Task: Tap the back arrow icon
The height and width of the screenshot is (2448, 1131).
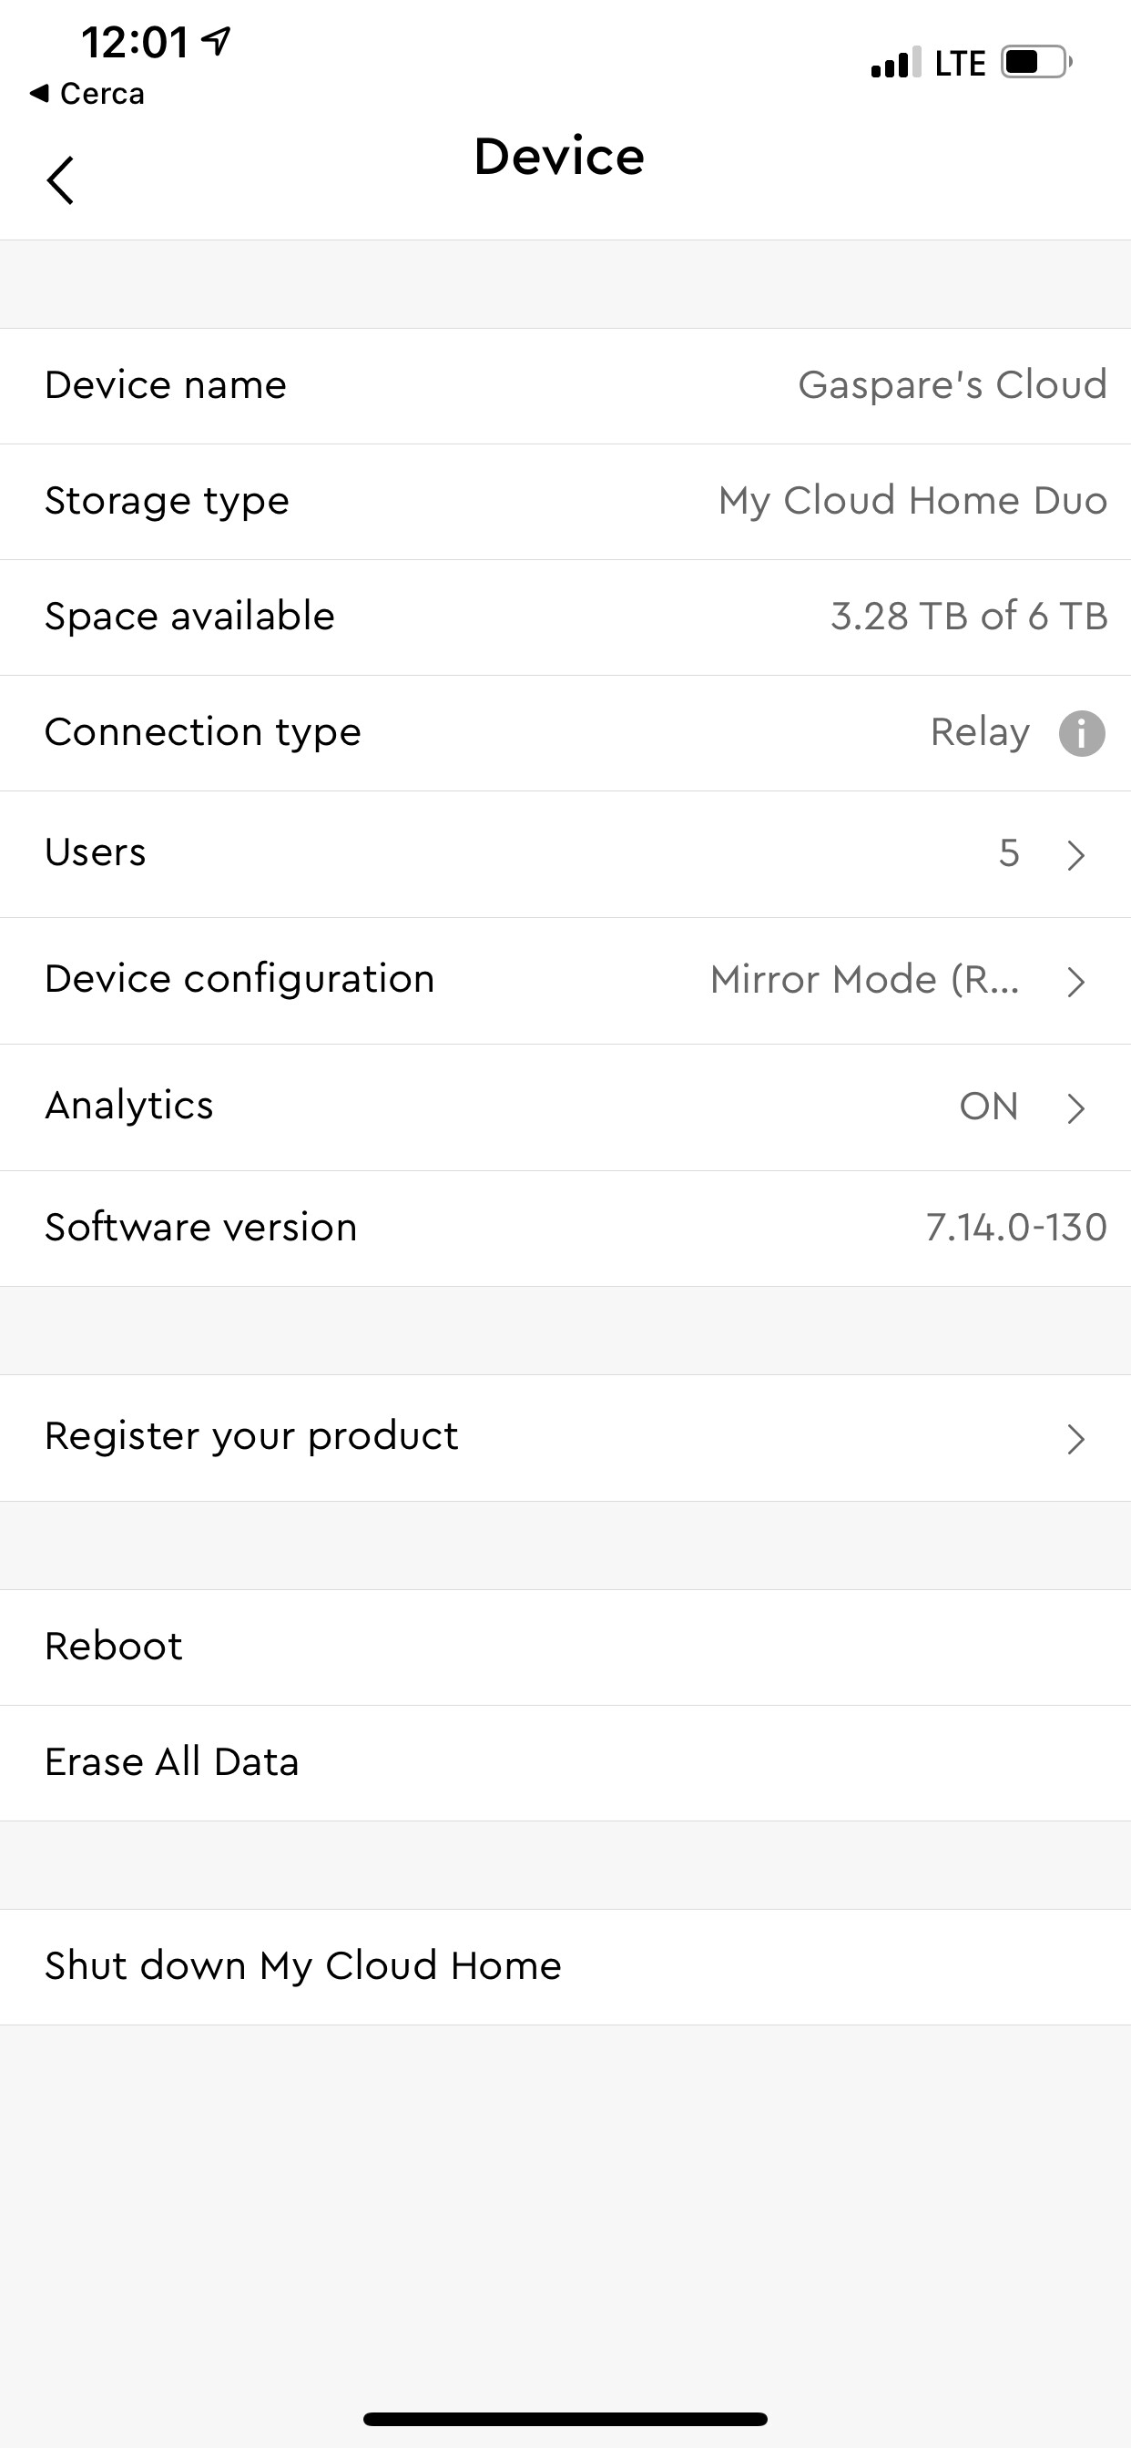Action: 60,180
